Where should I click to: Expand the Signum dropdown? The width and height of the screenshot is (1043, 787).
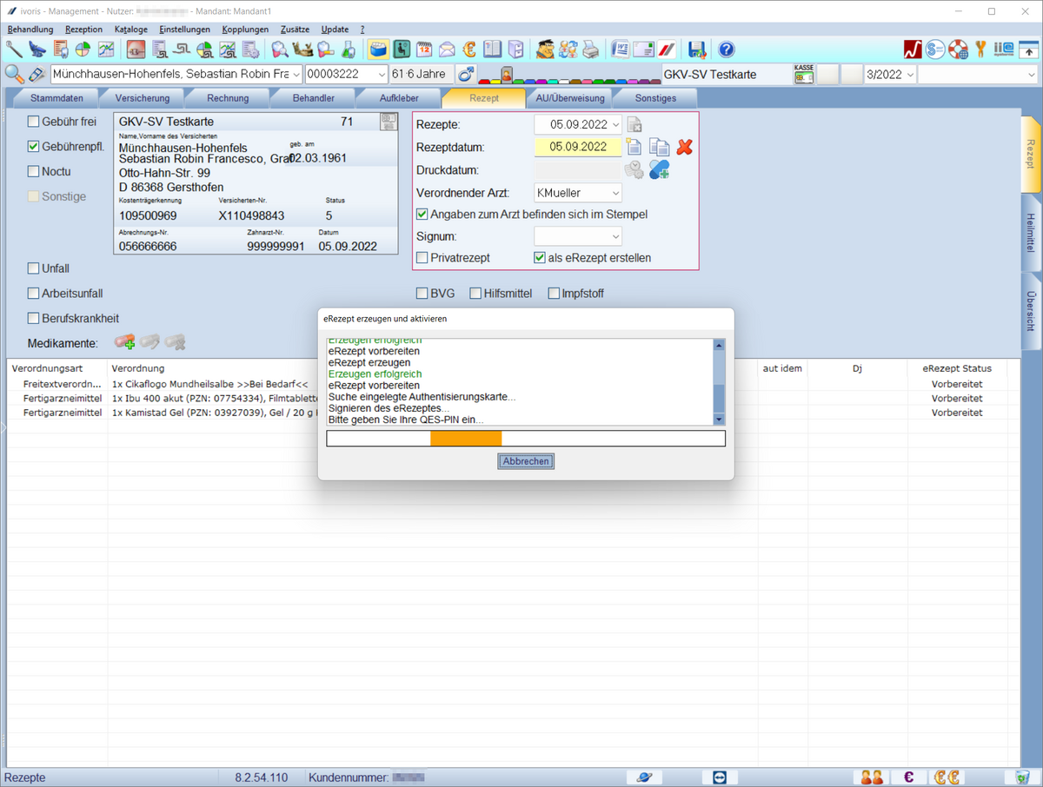coord(616,236)
